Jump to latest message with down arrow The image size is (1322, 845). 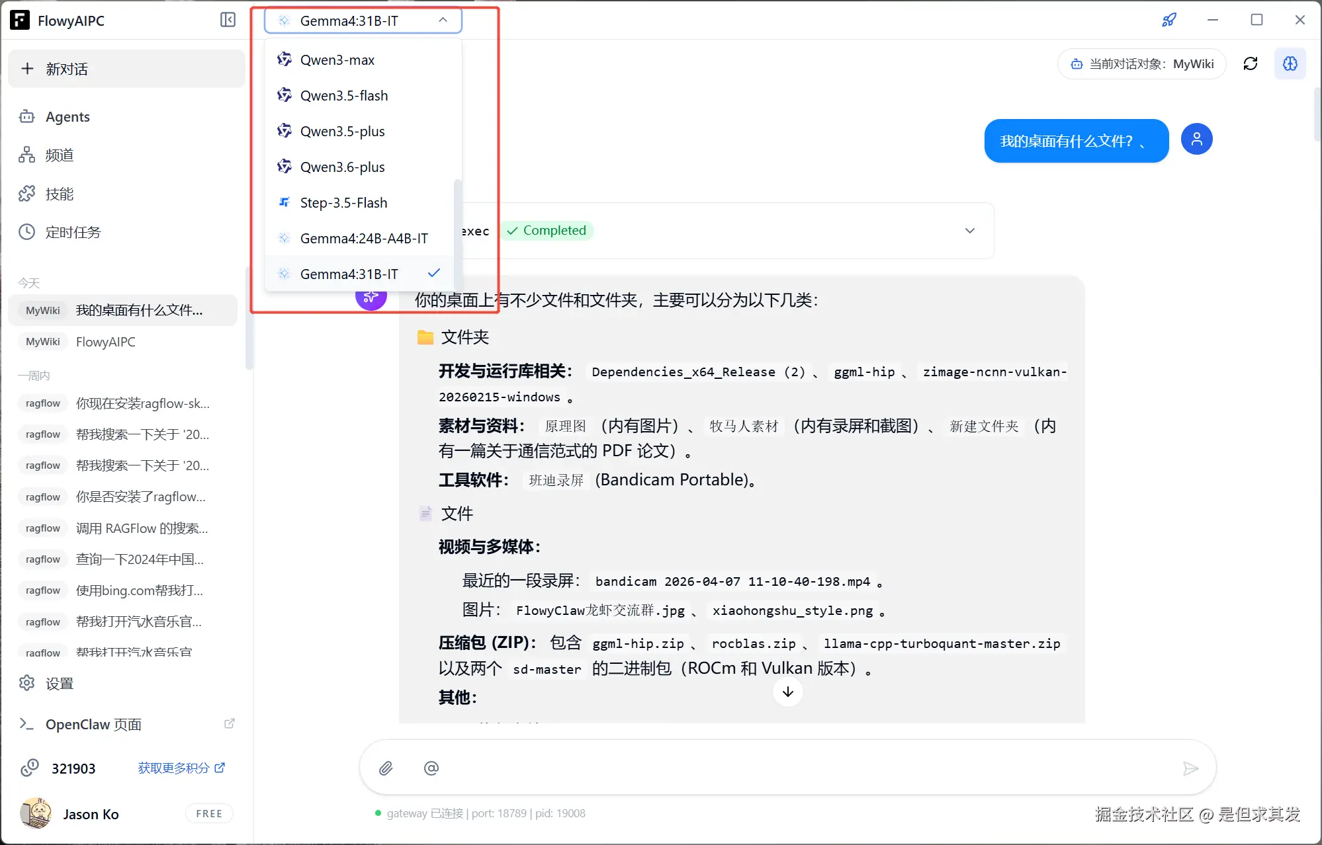(787, 692)
